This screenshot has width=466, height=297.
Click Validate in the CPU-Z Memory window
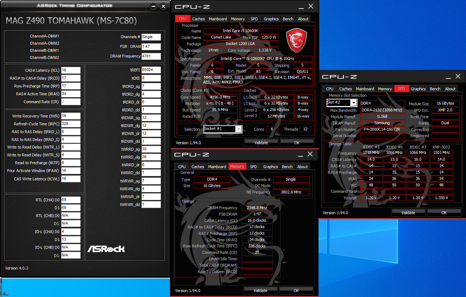click(x=260, y=291)
